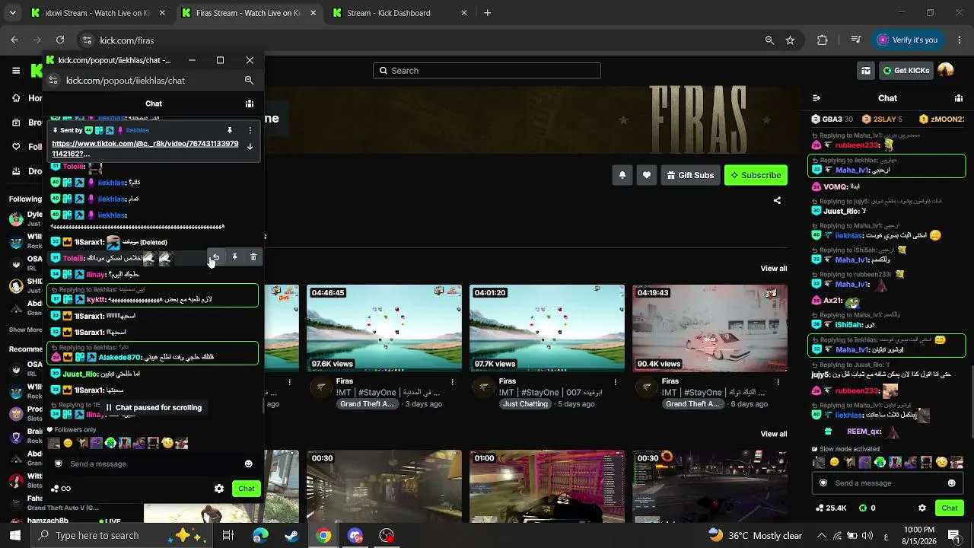Click the Gift Subs button
This screenshot has height=548, width=974.
(x=690, y=175)
